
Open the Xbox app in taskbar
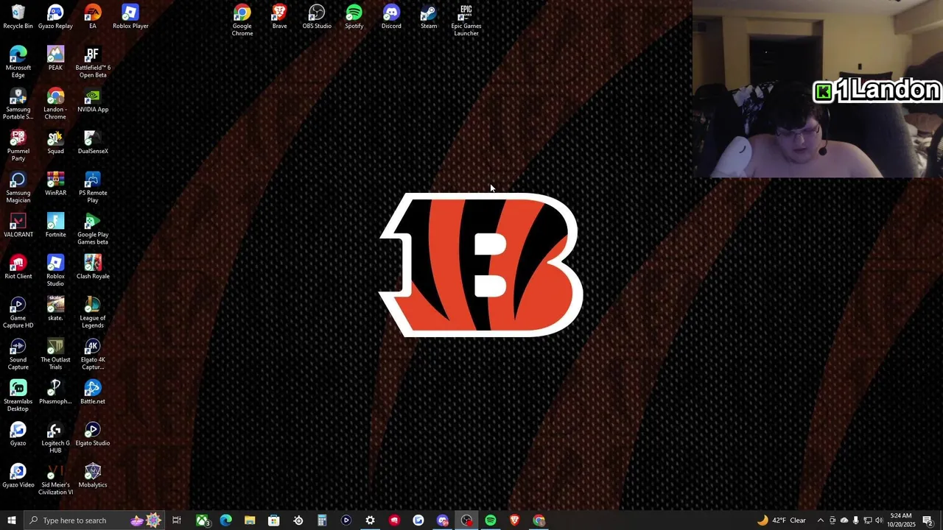pyautogui.click(x=202, y=520)
